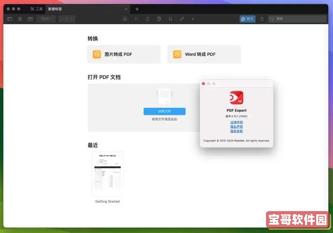Select the stamp tool icon

(170, 19)
